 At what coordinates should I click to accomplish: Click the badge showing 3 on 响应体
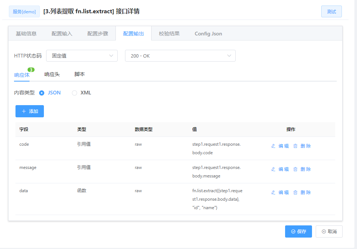pos(31,69)
